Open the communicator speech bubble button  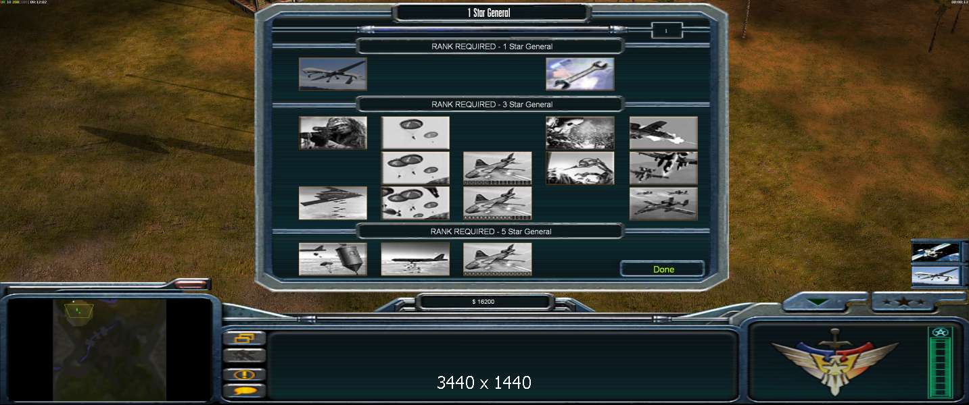(x=244, y=391)
